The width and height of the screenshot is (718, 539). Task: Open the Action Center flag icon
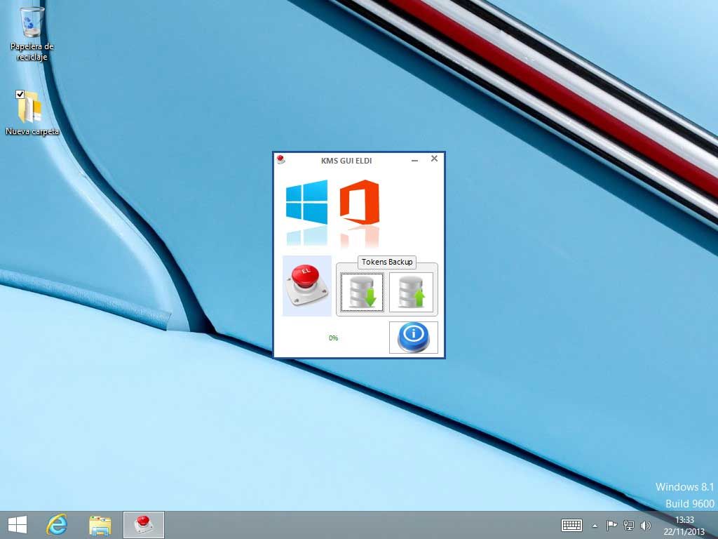[611, 525]
